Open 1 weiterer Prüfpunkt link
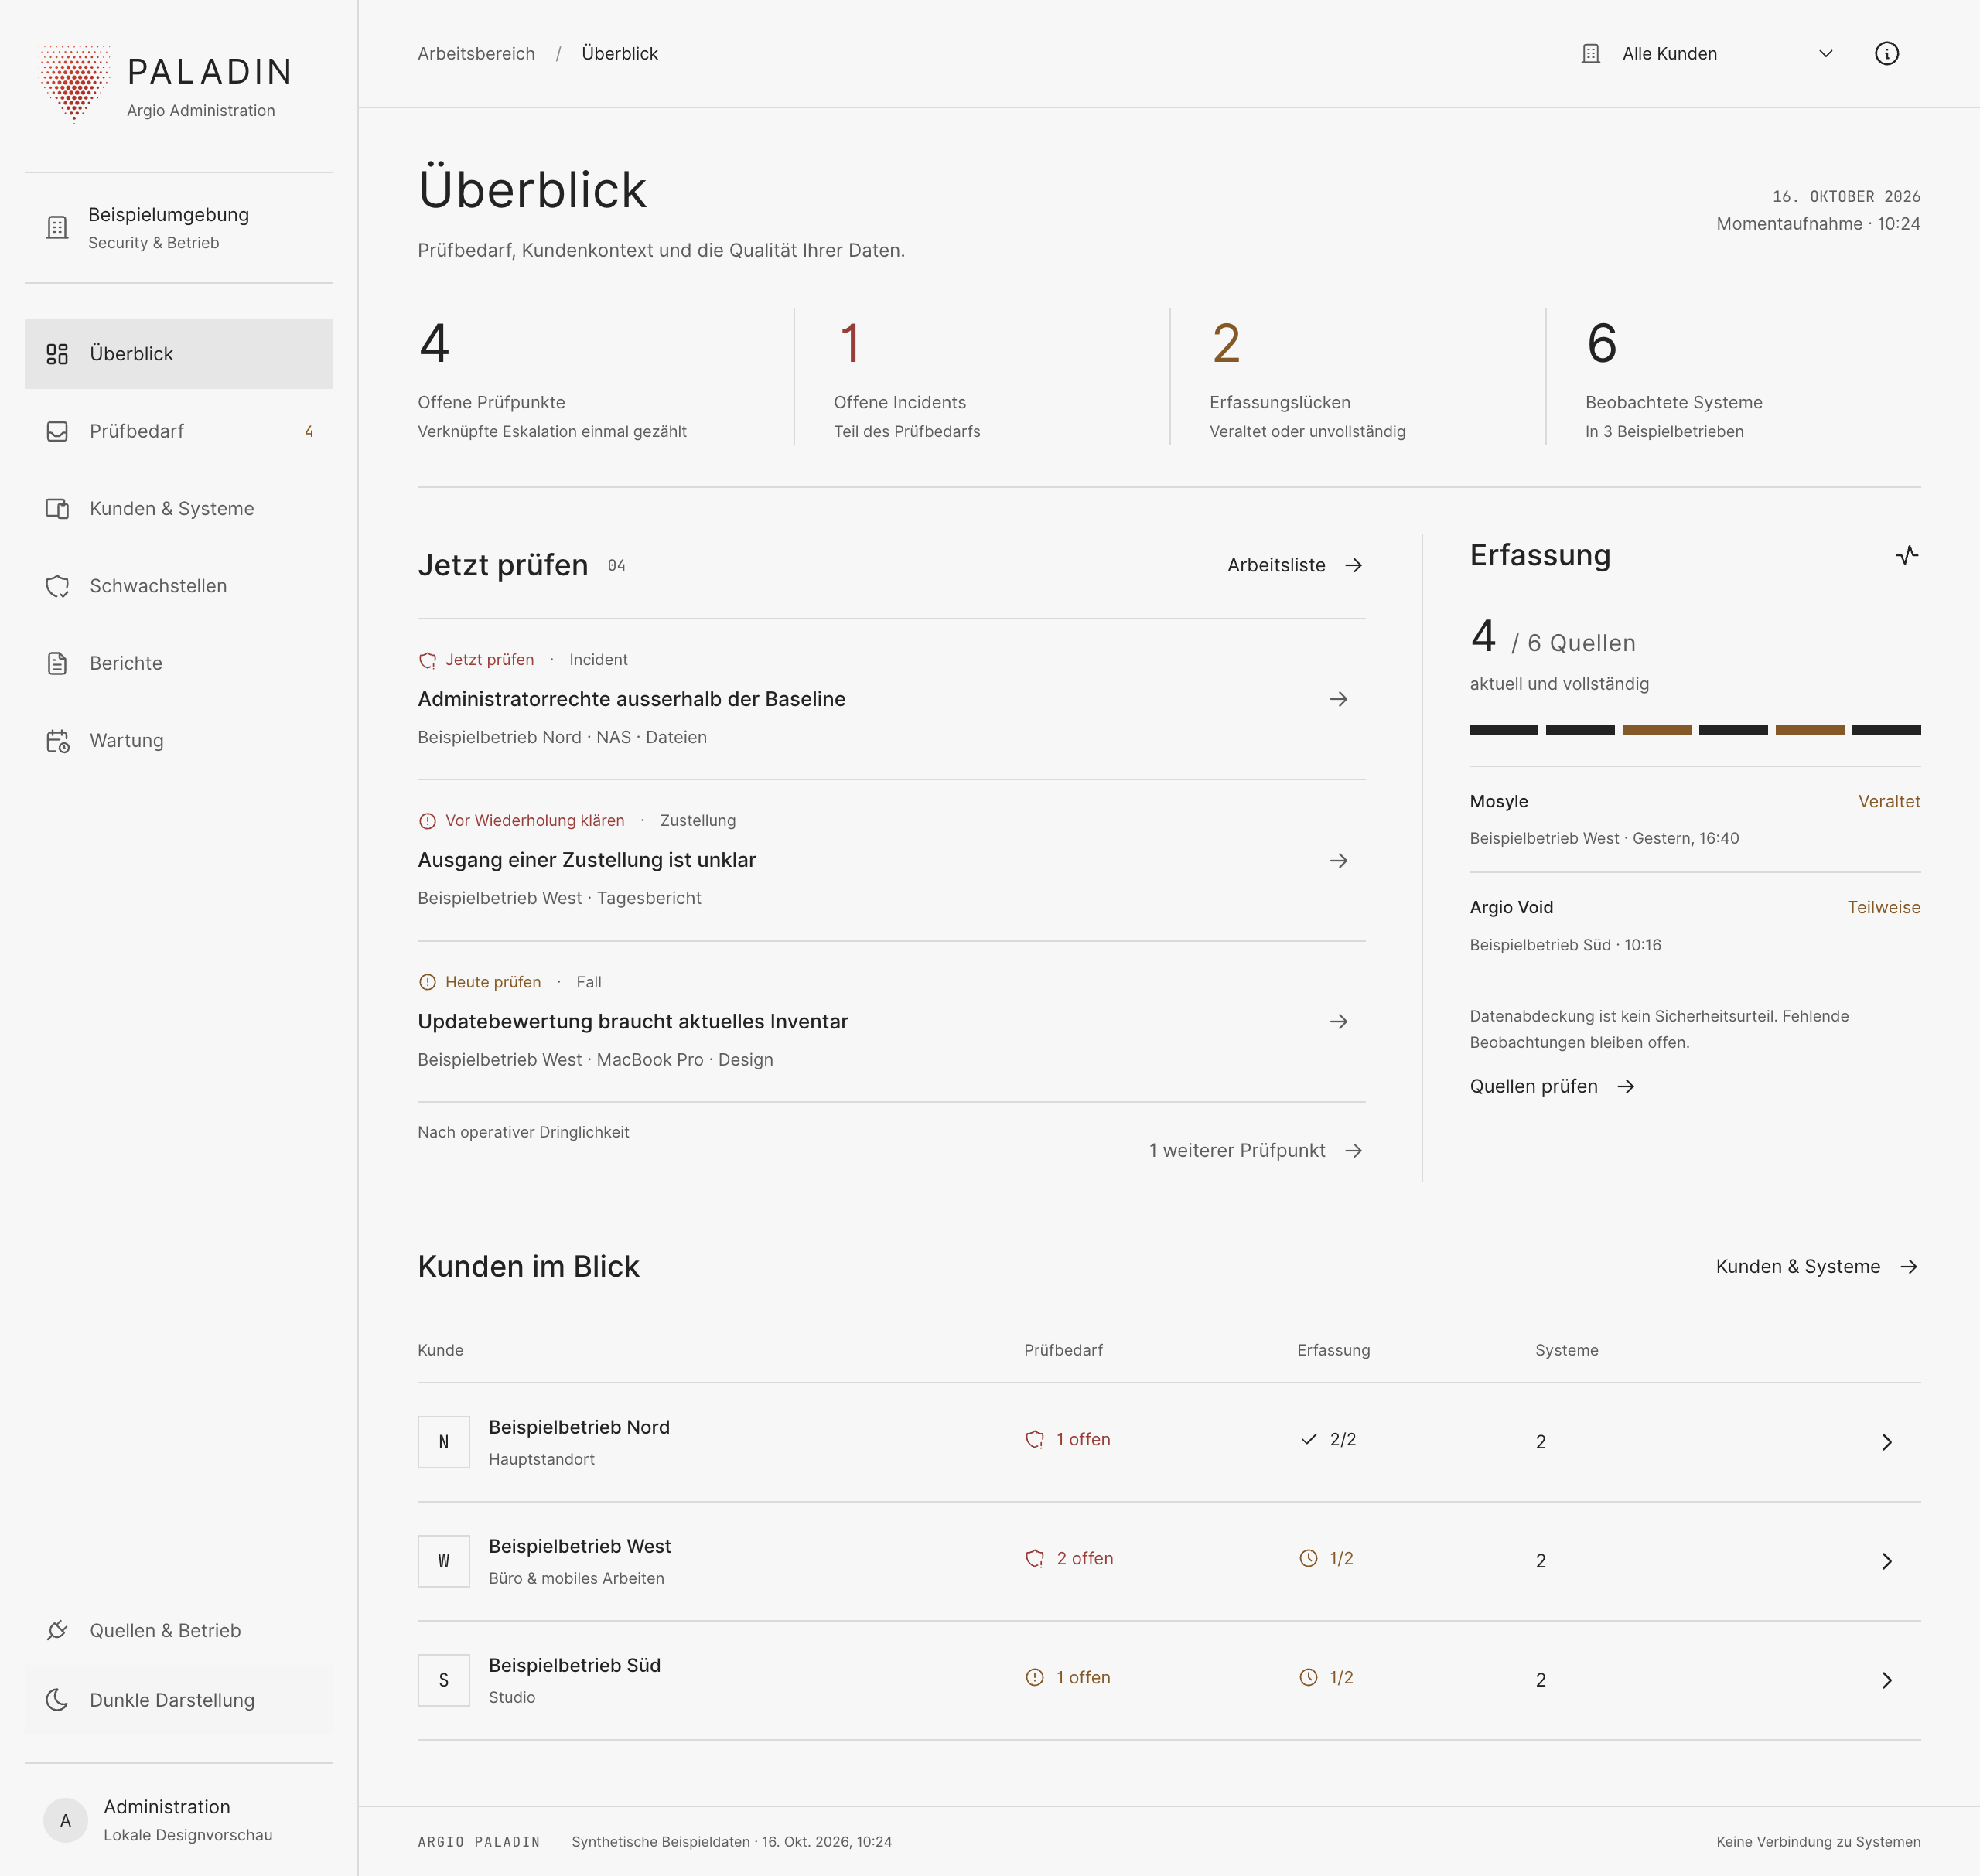 tap(1256, 1150)
